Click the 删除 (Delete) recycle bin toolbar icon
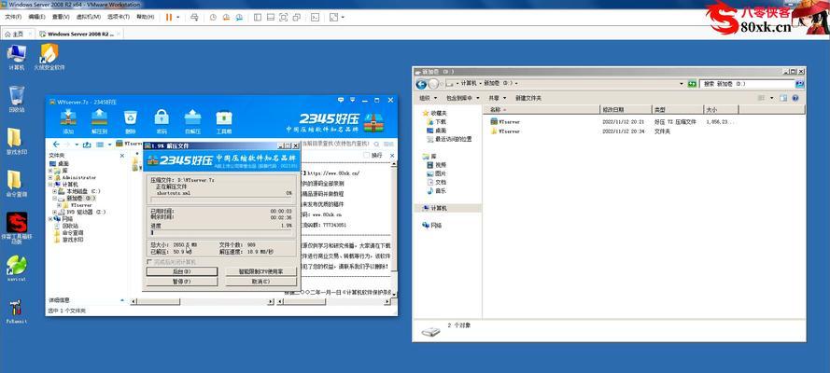Viewport: 830px width, 373px height. point(130,121)
